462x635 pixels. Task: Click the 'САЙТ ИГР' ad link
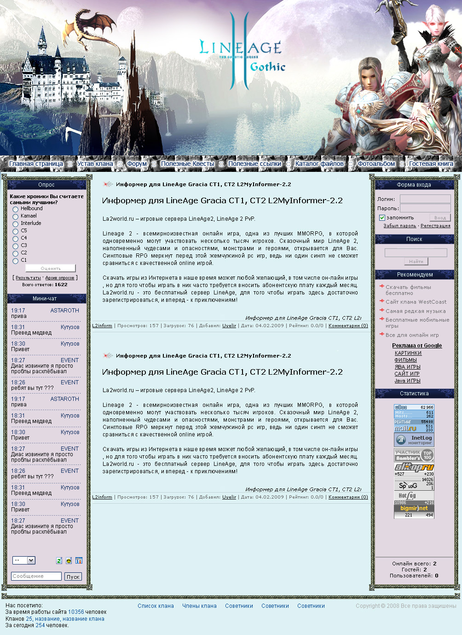click(407, 374)
